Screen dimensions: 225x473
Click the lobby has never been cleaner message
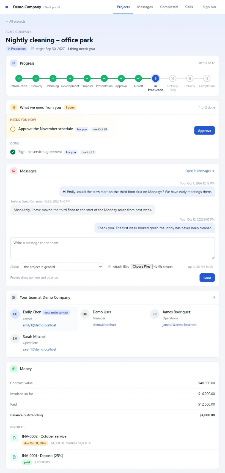click(155, 228)
